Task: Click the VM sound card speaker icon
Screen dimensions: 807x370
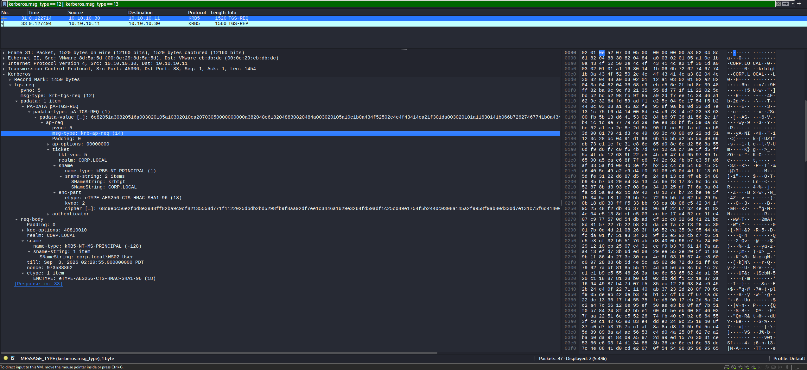Action: point(753,367)
